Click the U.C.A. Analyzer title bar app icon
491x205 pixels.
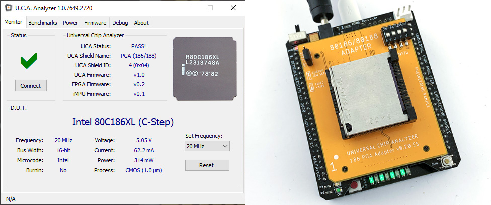(8, 8)
